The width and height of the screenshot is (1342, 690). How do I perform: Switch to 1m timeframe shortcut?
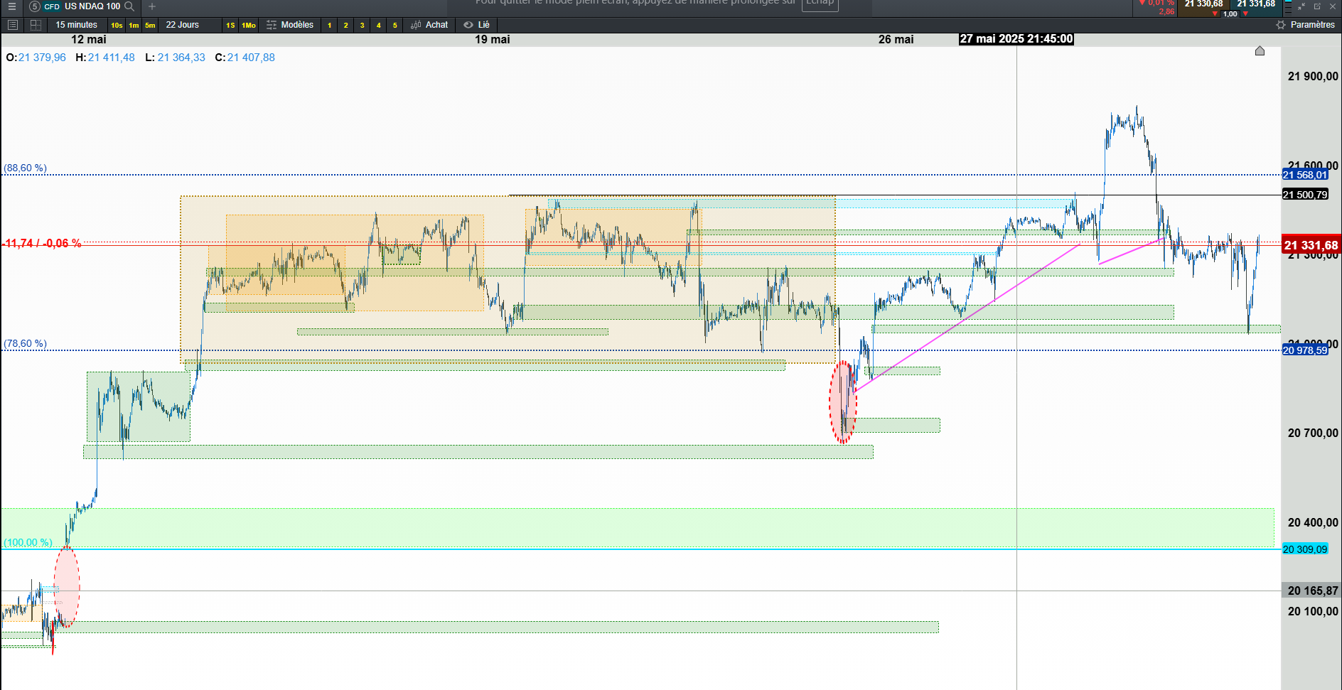coord(134,26)
